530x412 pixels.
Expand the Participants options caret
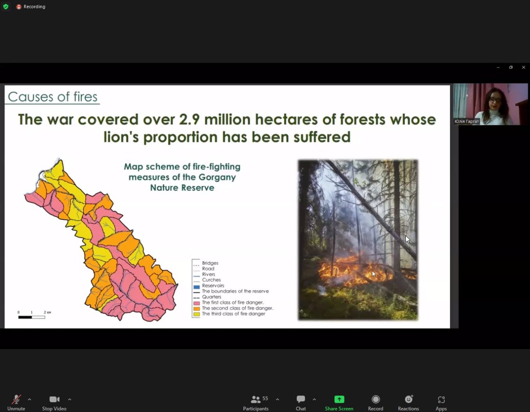(277, 400)
